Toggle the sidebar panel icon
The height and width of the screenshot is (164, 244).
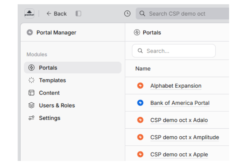click(x=78, y=13)
